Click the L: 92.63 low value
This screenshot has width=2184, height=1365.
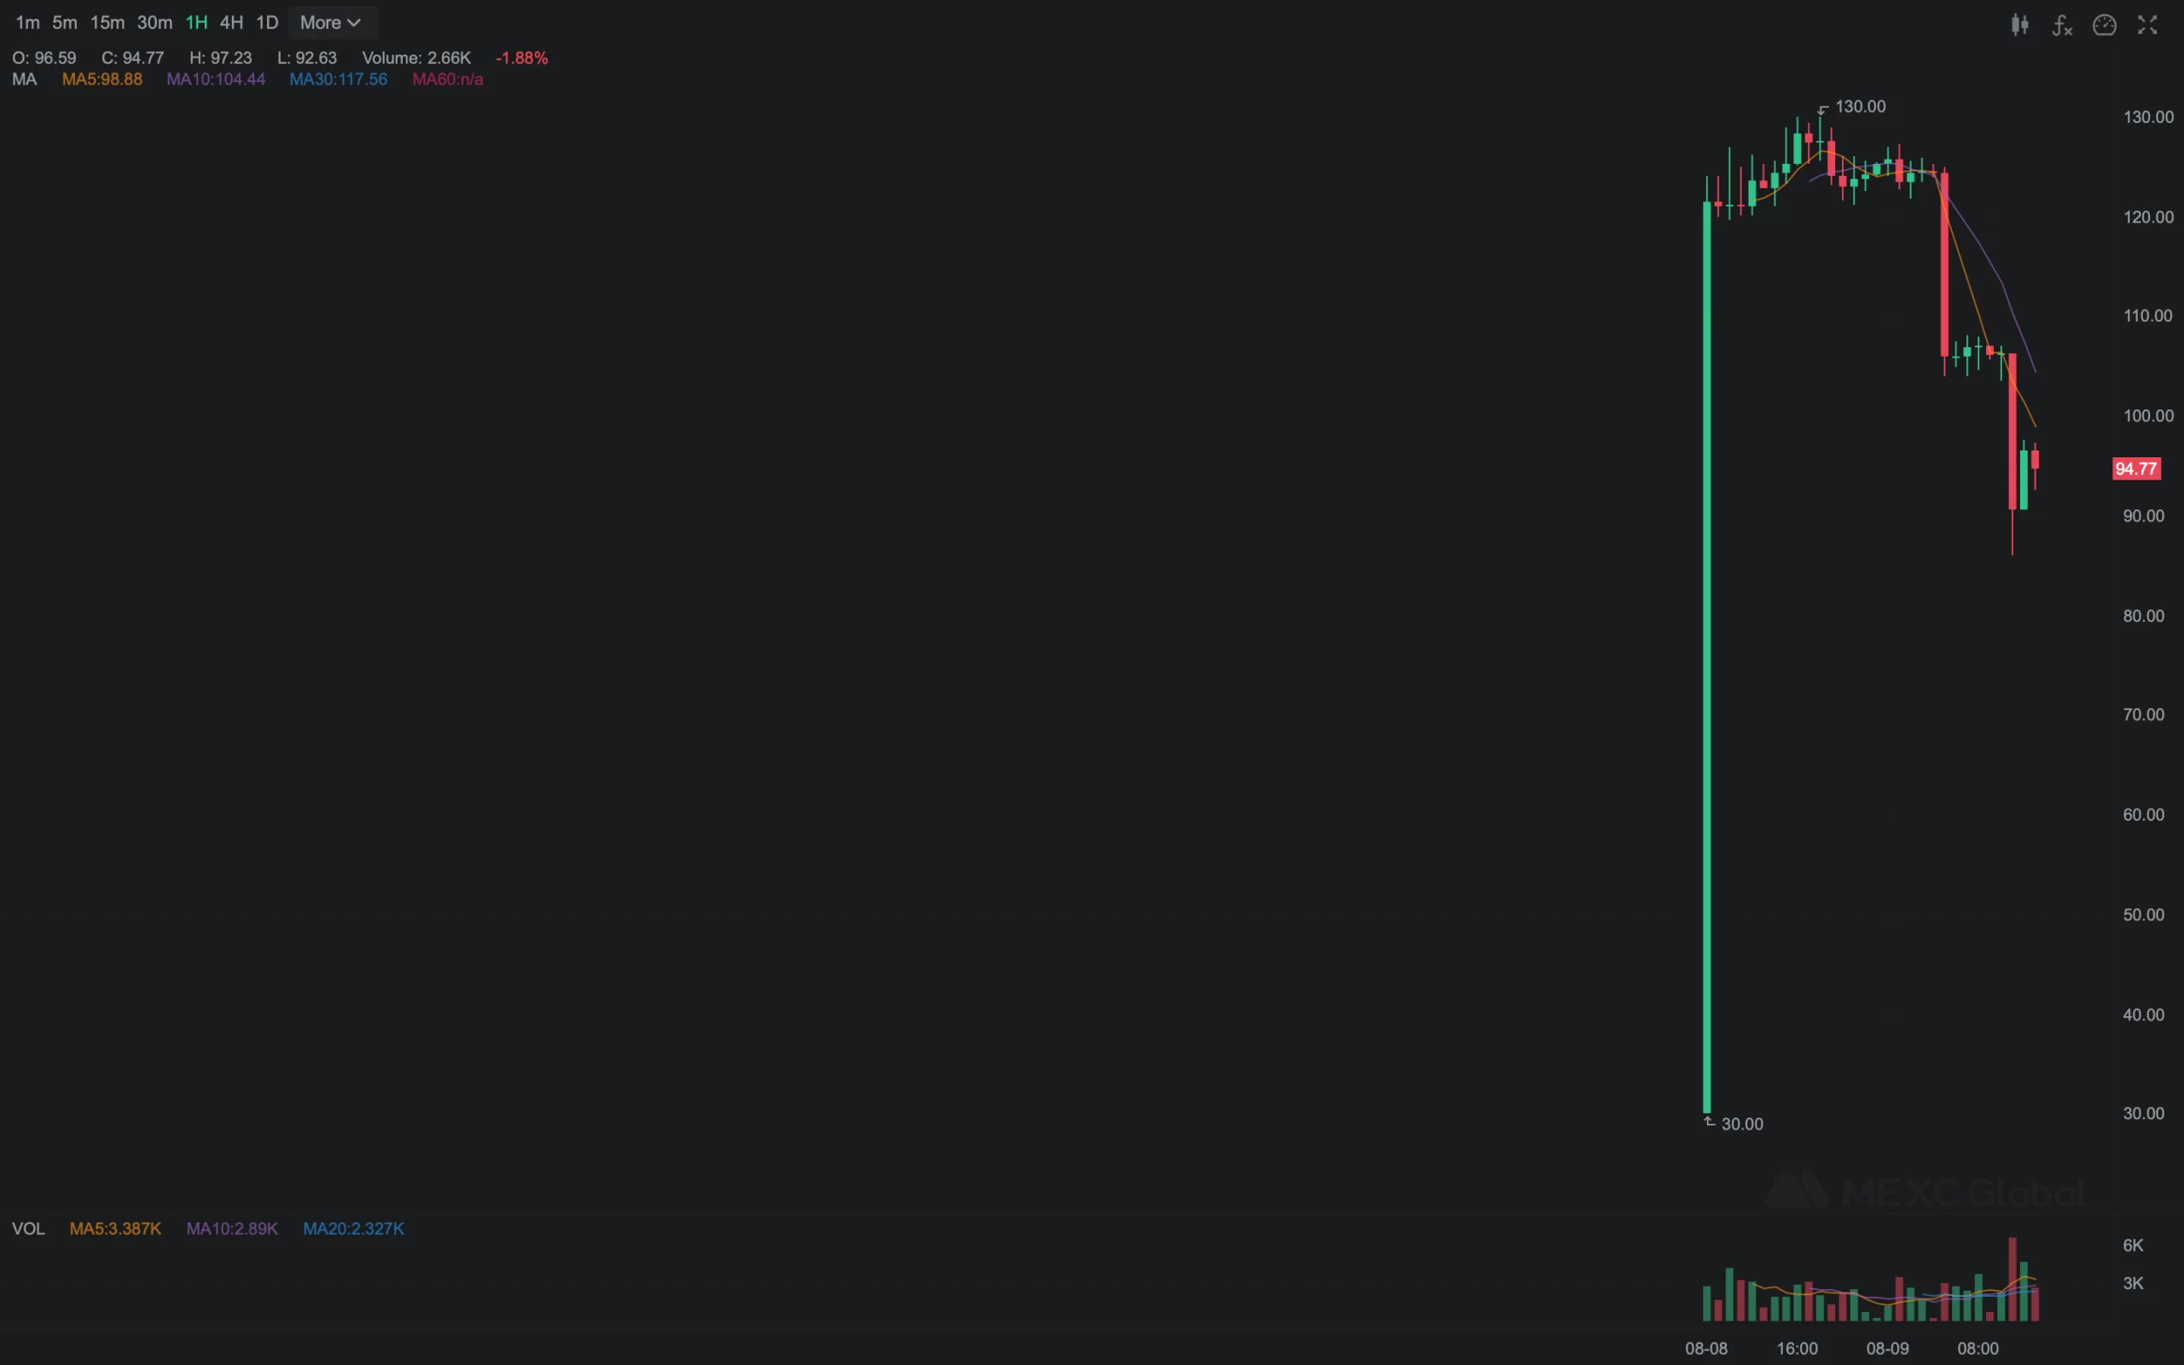coord(307,58)
